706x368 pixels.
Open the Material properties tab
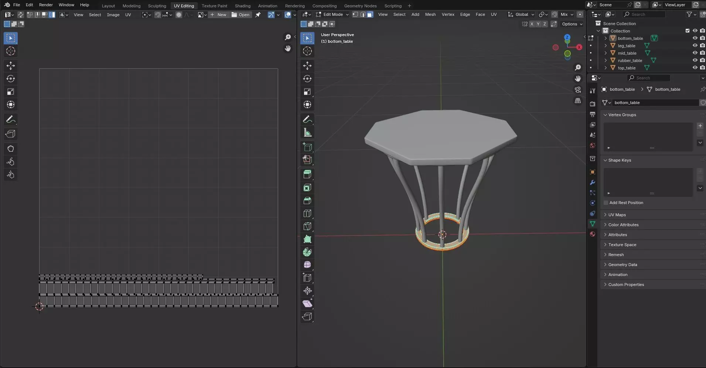[593, 234]
